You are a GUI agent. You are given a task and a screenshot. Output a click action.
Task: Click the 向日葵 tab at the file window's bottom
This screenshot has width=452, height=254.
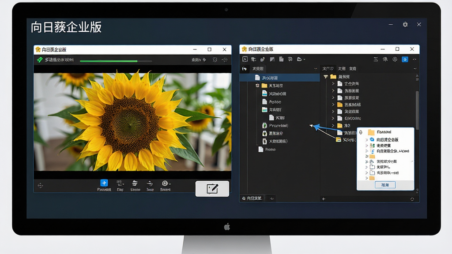(252, 198)
